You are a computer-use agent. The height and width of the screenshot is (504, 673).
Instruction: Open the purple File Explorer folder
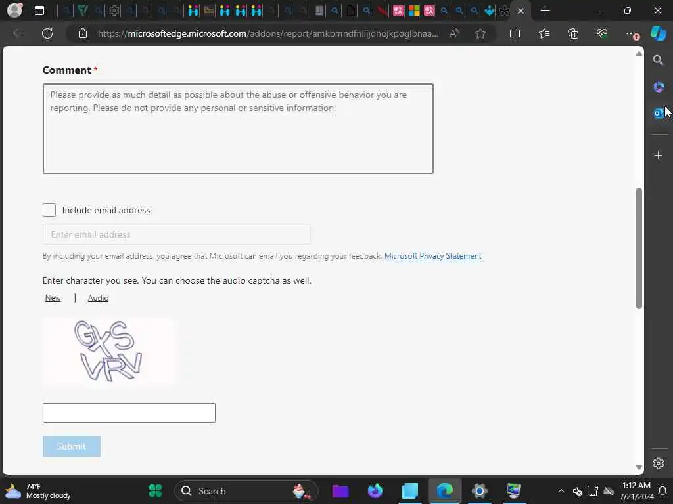coord(340,491)
